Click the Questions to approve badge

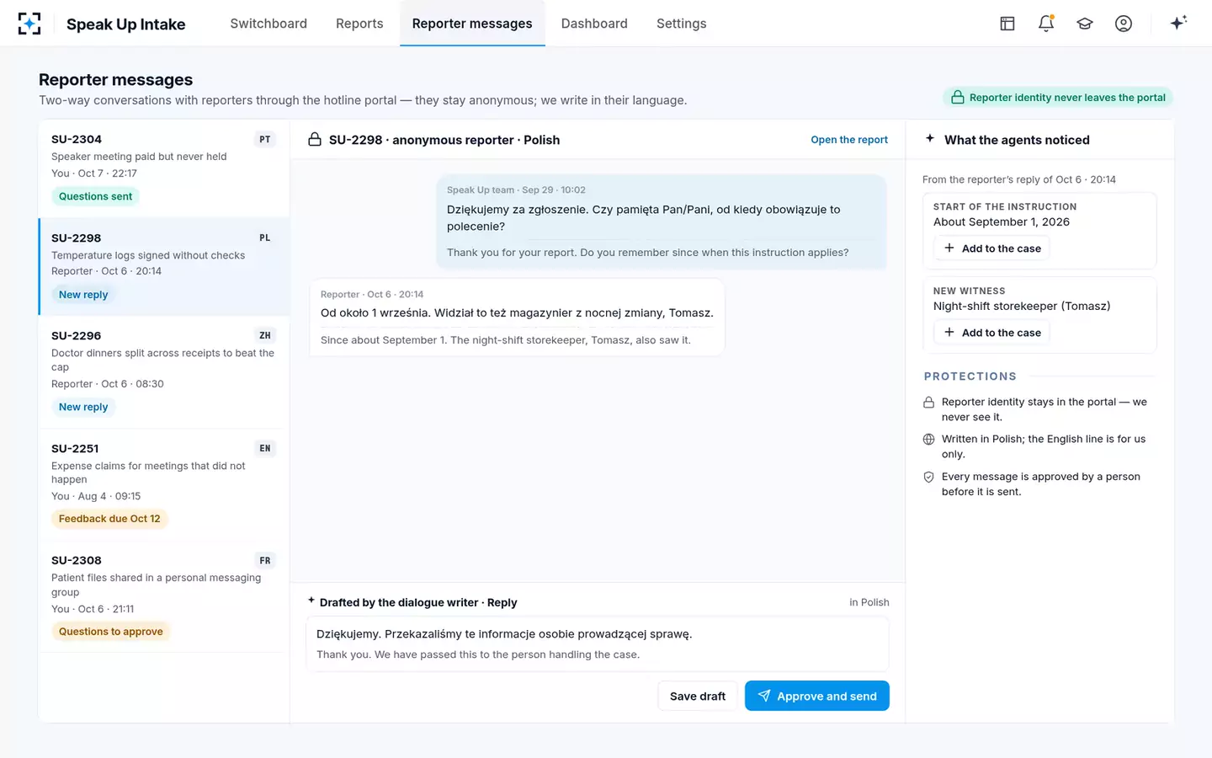click(111, 632)
